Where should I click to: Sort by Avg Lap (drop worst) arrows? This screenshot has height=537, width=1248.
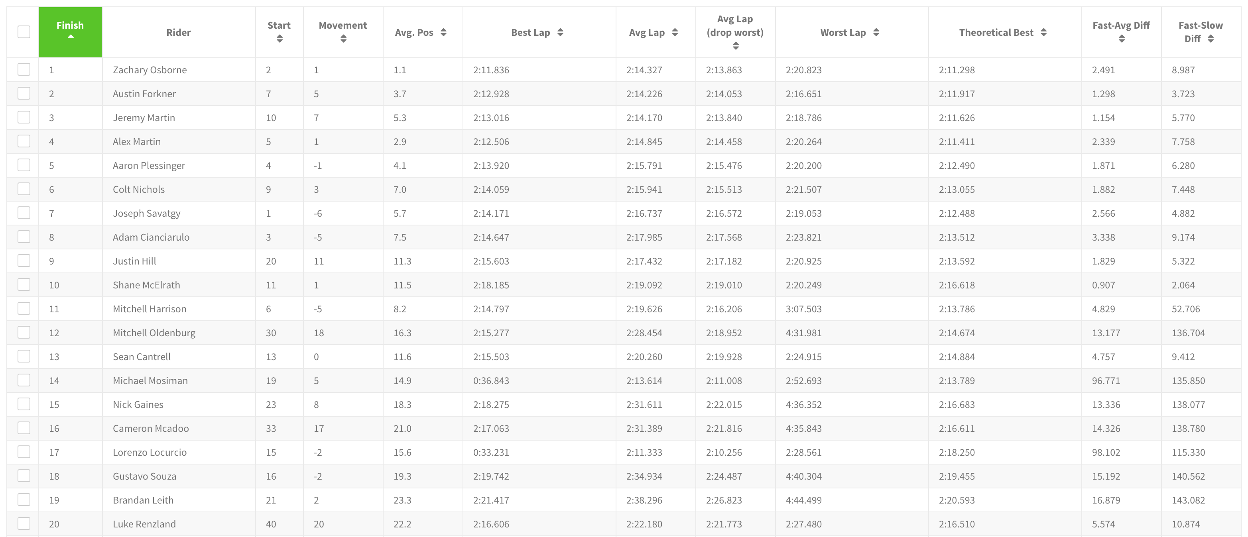point(735,46)
